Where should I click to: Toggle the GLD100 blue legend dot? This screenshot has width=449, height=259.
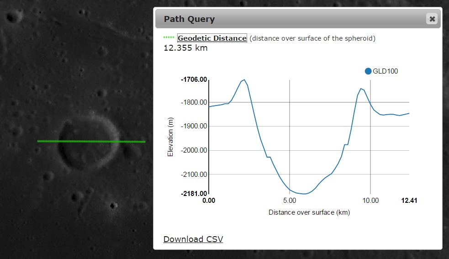(368, 71)
